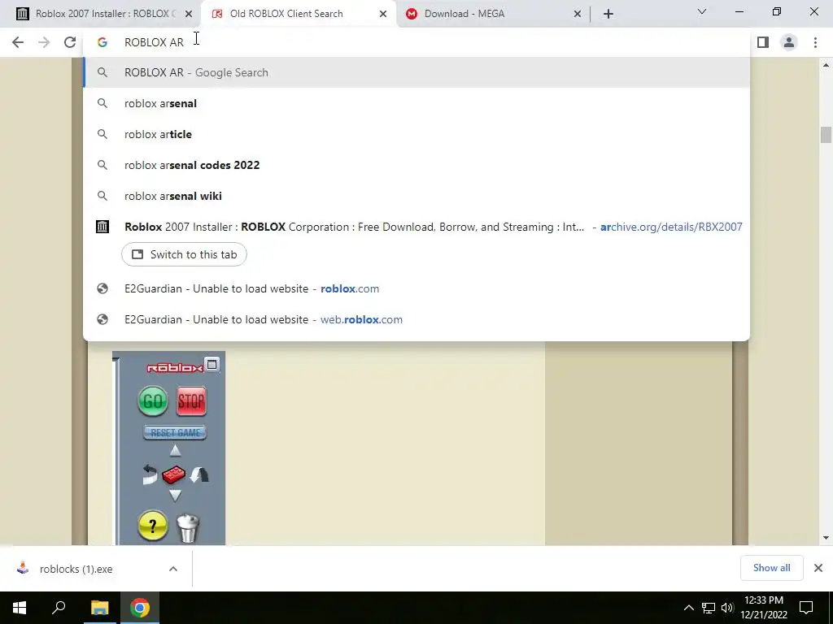833x624 pixels.
Task: Open the notification center icon
Action: coord(806,608)
